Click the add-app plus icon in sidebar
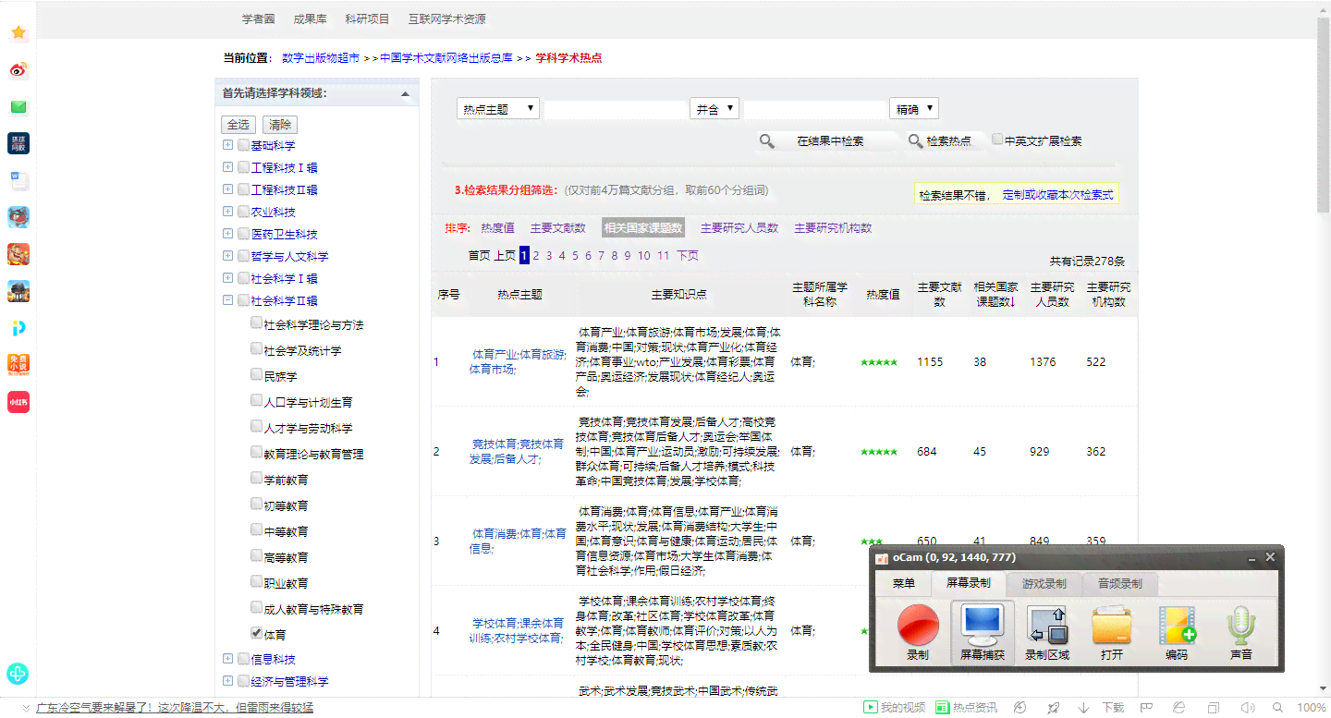This screenshot has width=1331, height=718. 18,674
